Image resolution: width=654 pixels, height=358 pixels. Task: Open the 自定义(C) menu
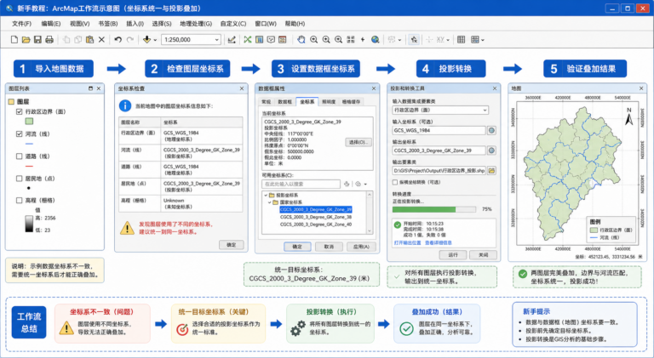233,24
